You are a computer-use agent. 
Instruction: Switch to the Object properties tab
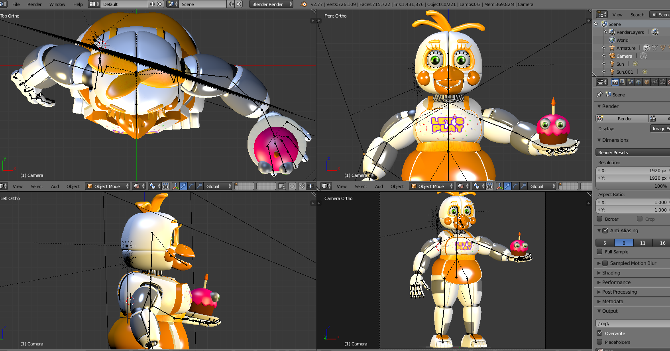tap(646, 82)
